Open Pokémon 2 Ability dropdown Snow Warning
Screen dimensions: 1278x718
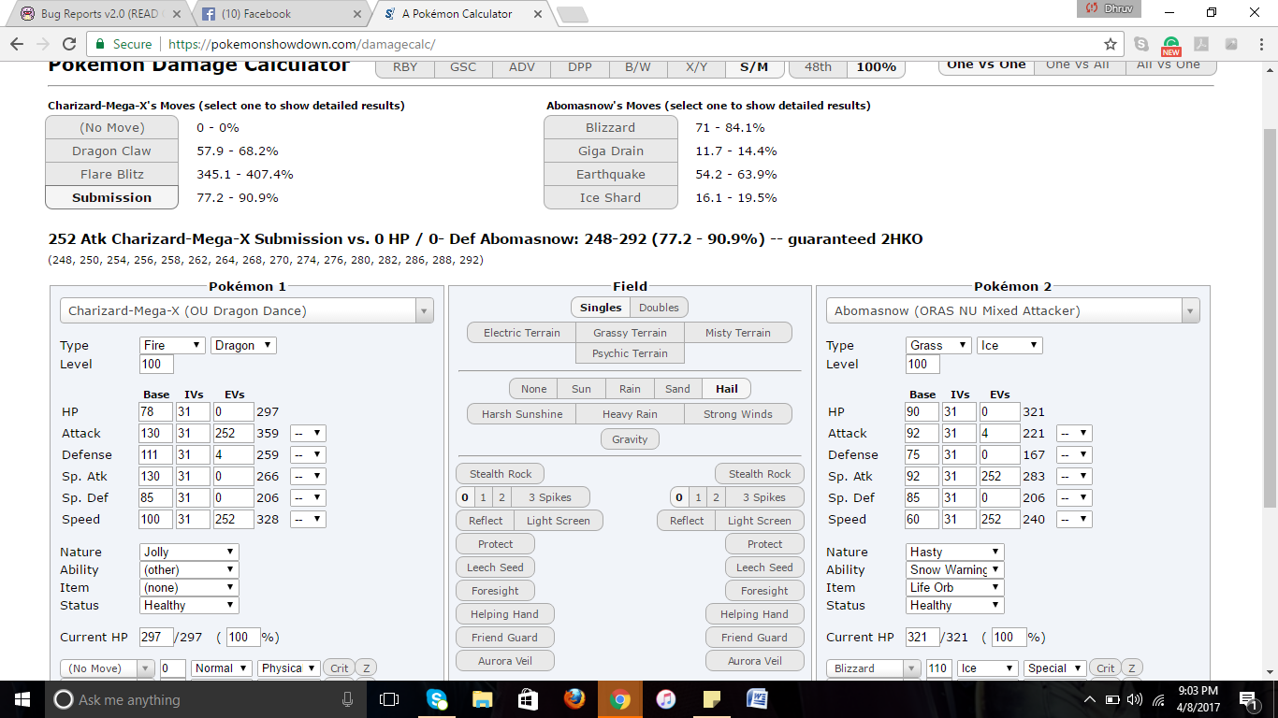point(955,569)
